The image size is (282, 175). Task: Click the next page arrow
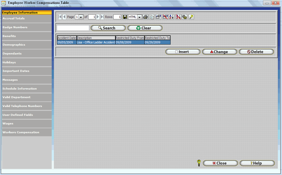point(98,17)
